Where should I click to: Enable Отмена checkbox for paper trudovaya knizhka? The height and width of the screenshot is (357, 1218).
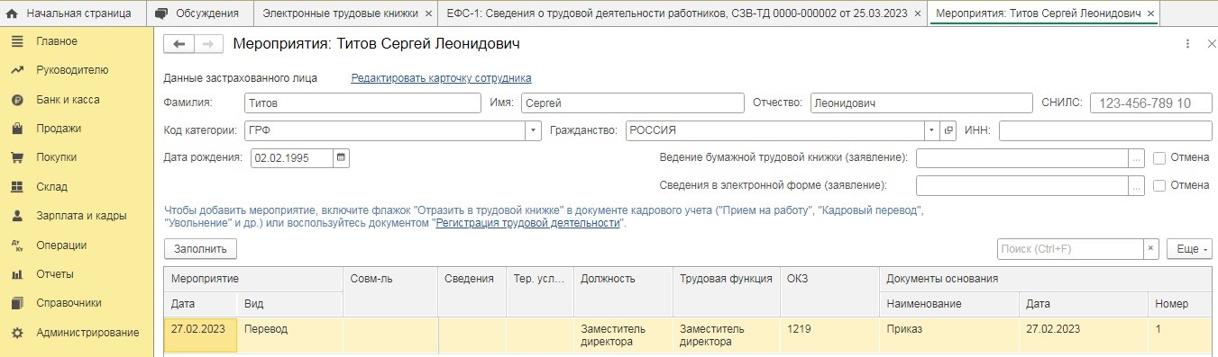tap(1158, 157)
